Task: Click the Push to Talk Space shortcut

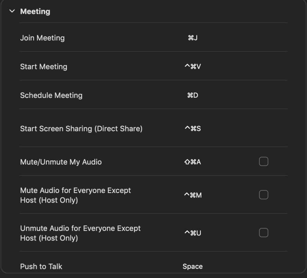Action: (x=192, y=267)
